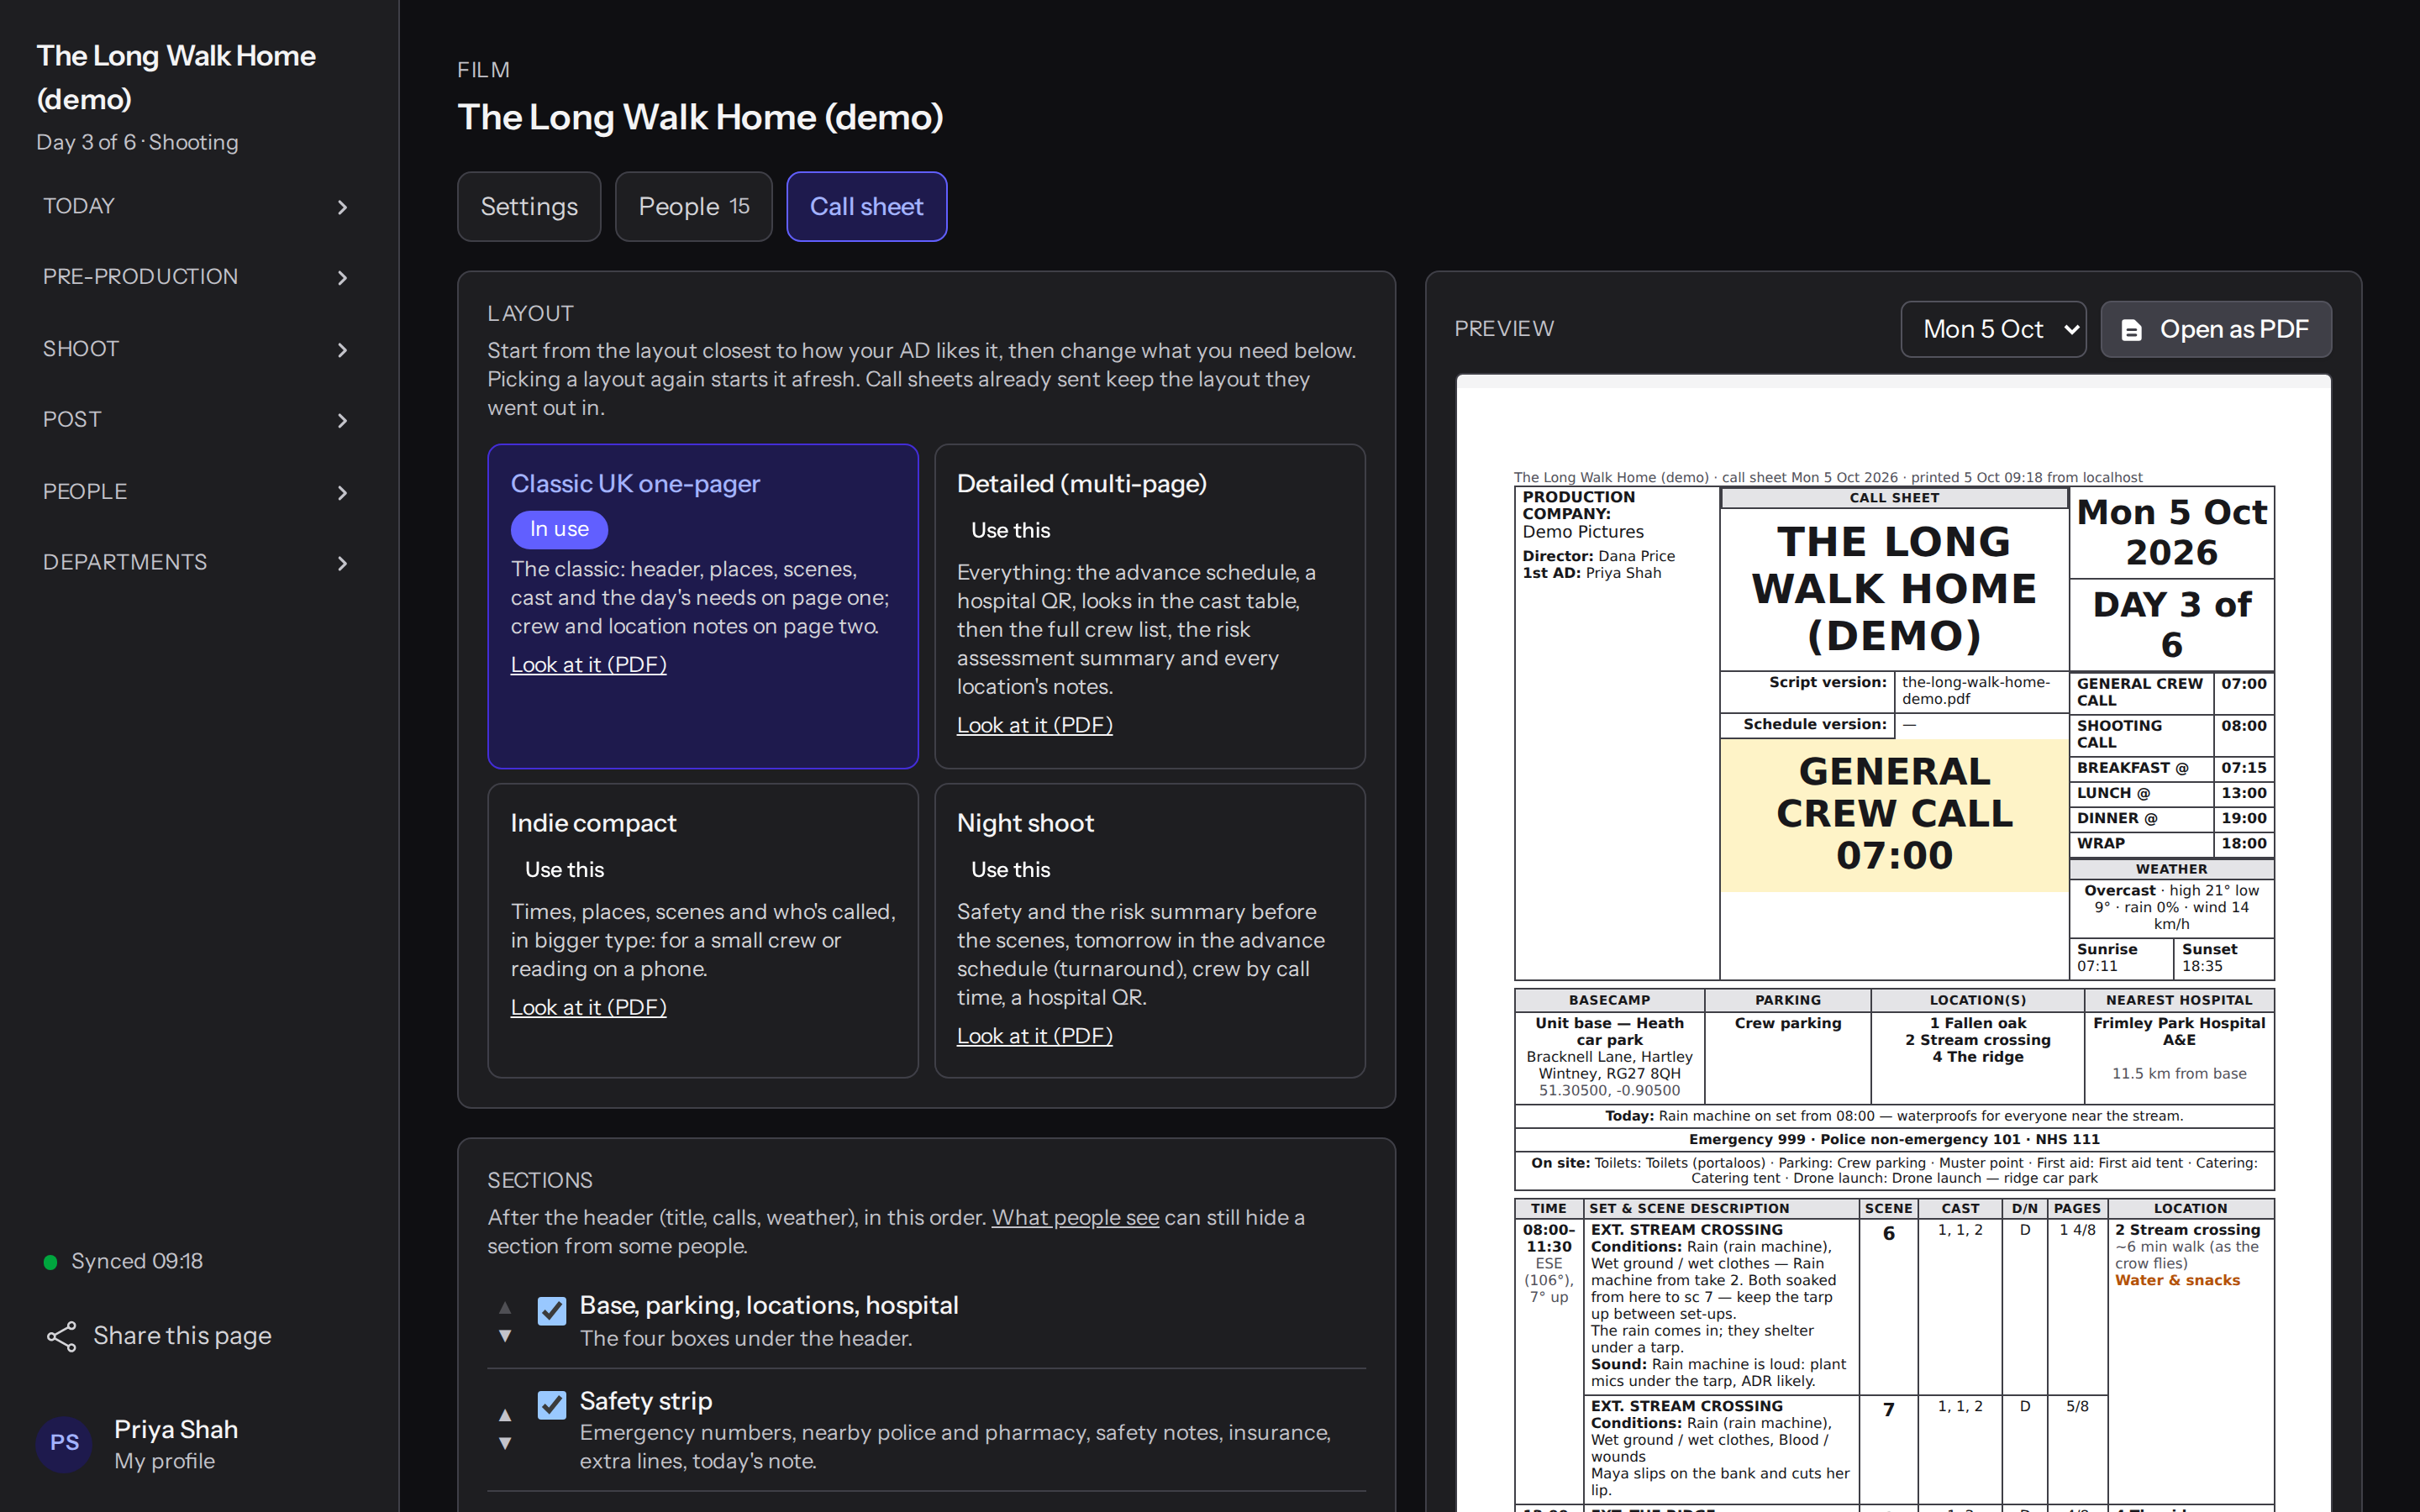Click the In use badge on Classic UK one-pager
The image size is (2420, 1512).
pos(559,529)
